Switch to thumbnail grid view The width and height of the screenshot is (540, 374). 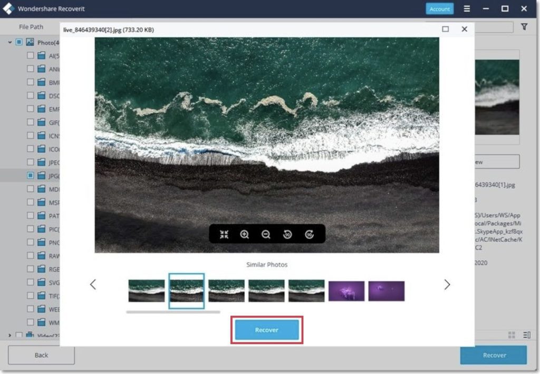(512, 335)
